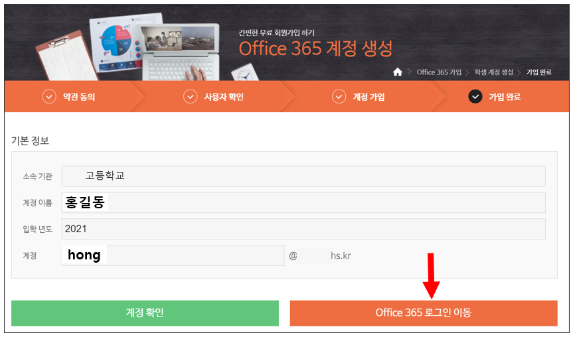This screenshot has width=573, height=337.
Task: Click the 계정 이름 field with 홍길동
Action: [303, 202]
